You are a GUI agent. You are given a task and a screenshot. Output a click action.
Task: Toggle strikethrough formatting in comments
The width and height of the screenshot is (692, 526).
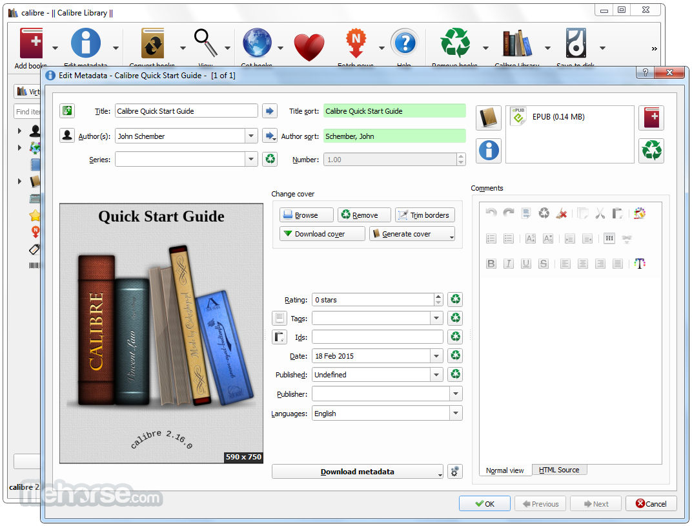click(x=544, y=263)
